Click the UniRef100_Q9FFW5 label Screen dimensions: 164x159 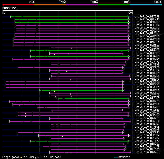[x=147, y=53]
